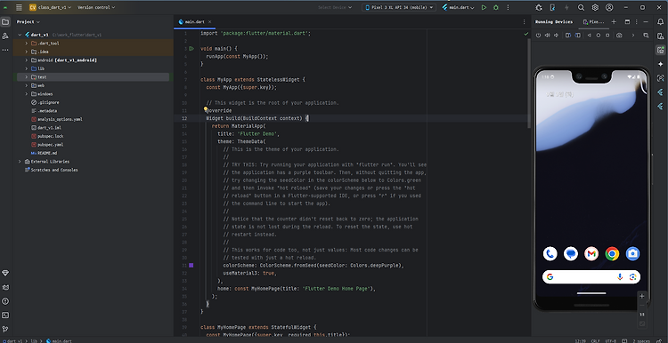
Task: Open Camera app on emulator
Action: point(632,254)
